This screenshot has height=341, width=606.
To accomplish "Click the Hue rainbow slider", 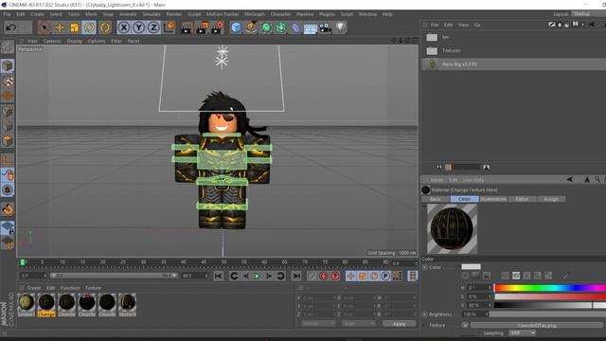I will tap(550, 288).
